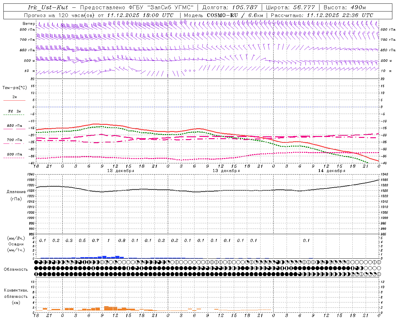Viewport: 397px width, 318px height.
Task: Click the date label 13 декабря
Action: tap(226, 171)
